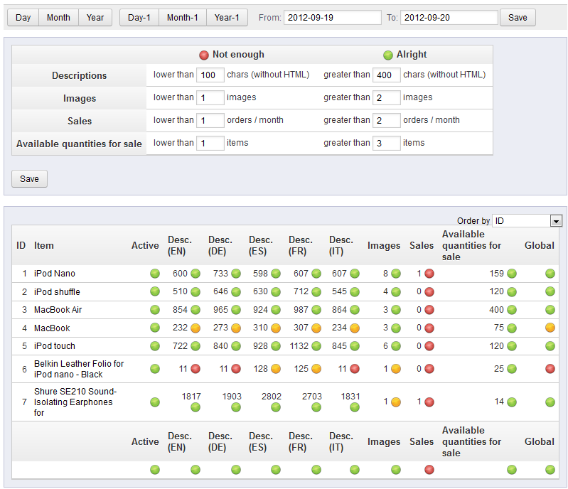Click orange Global status icon for MacBook
The width and height of the screenshot is (568, 489).
pyautogui.click(x=550, y=328)
